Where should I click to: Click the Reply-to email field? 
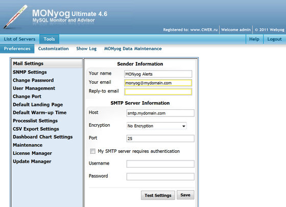158,91
